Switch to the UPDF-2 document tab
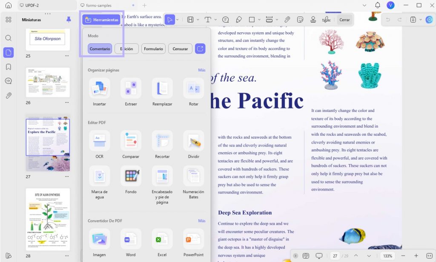This screenshot has height=262, width=436. 47,5
